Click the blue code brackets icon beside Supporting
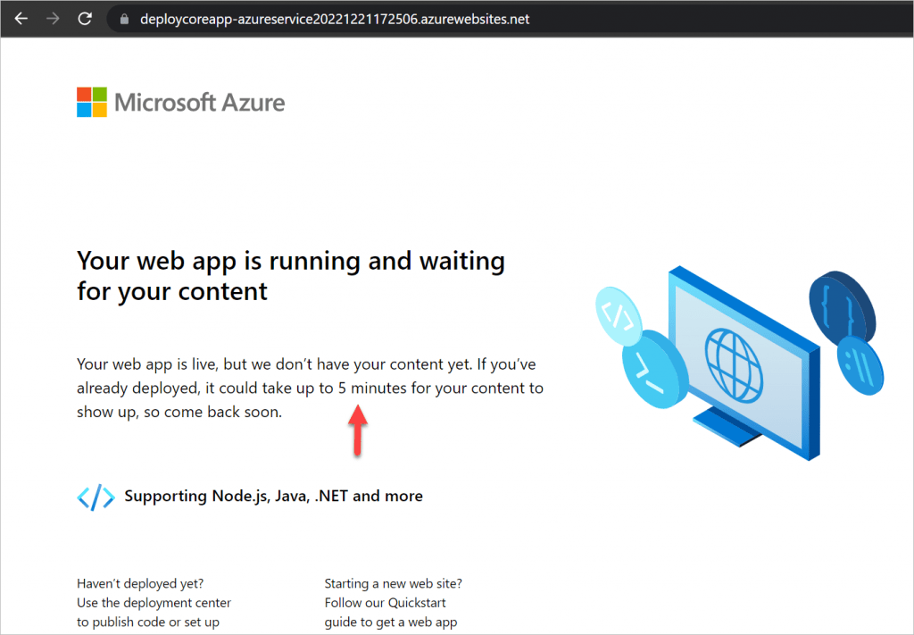This screenshot has height=635, width=914. [96, 497]
